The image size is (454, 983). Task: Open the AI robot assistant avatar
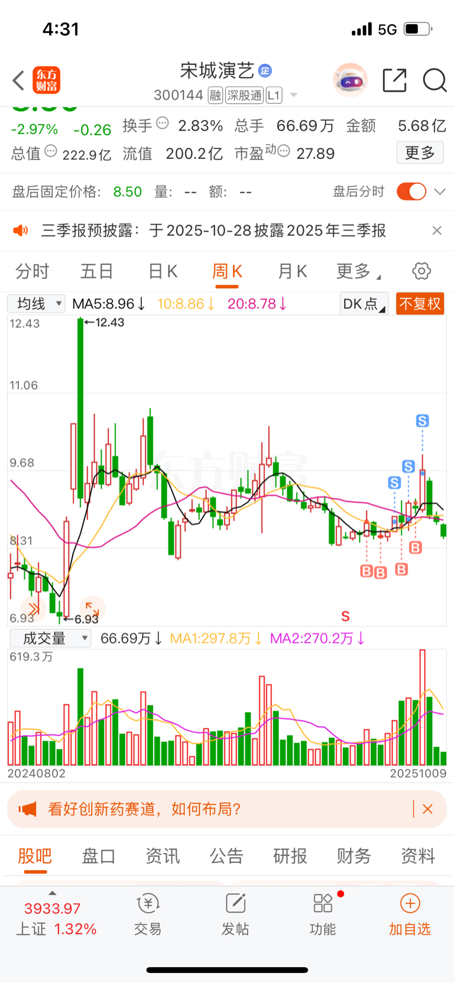350,80
